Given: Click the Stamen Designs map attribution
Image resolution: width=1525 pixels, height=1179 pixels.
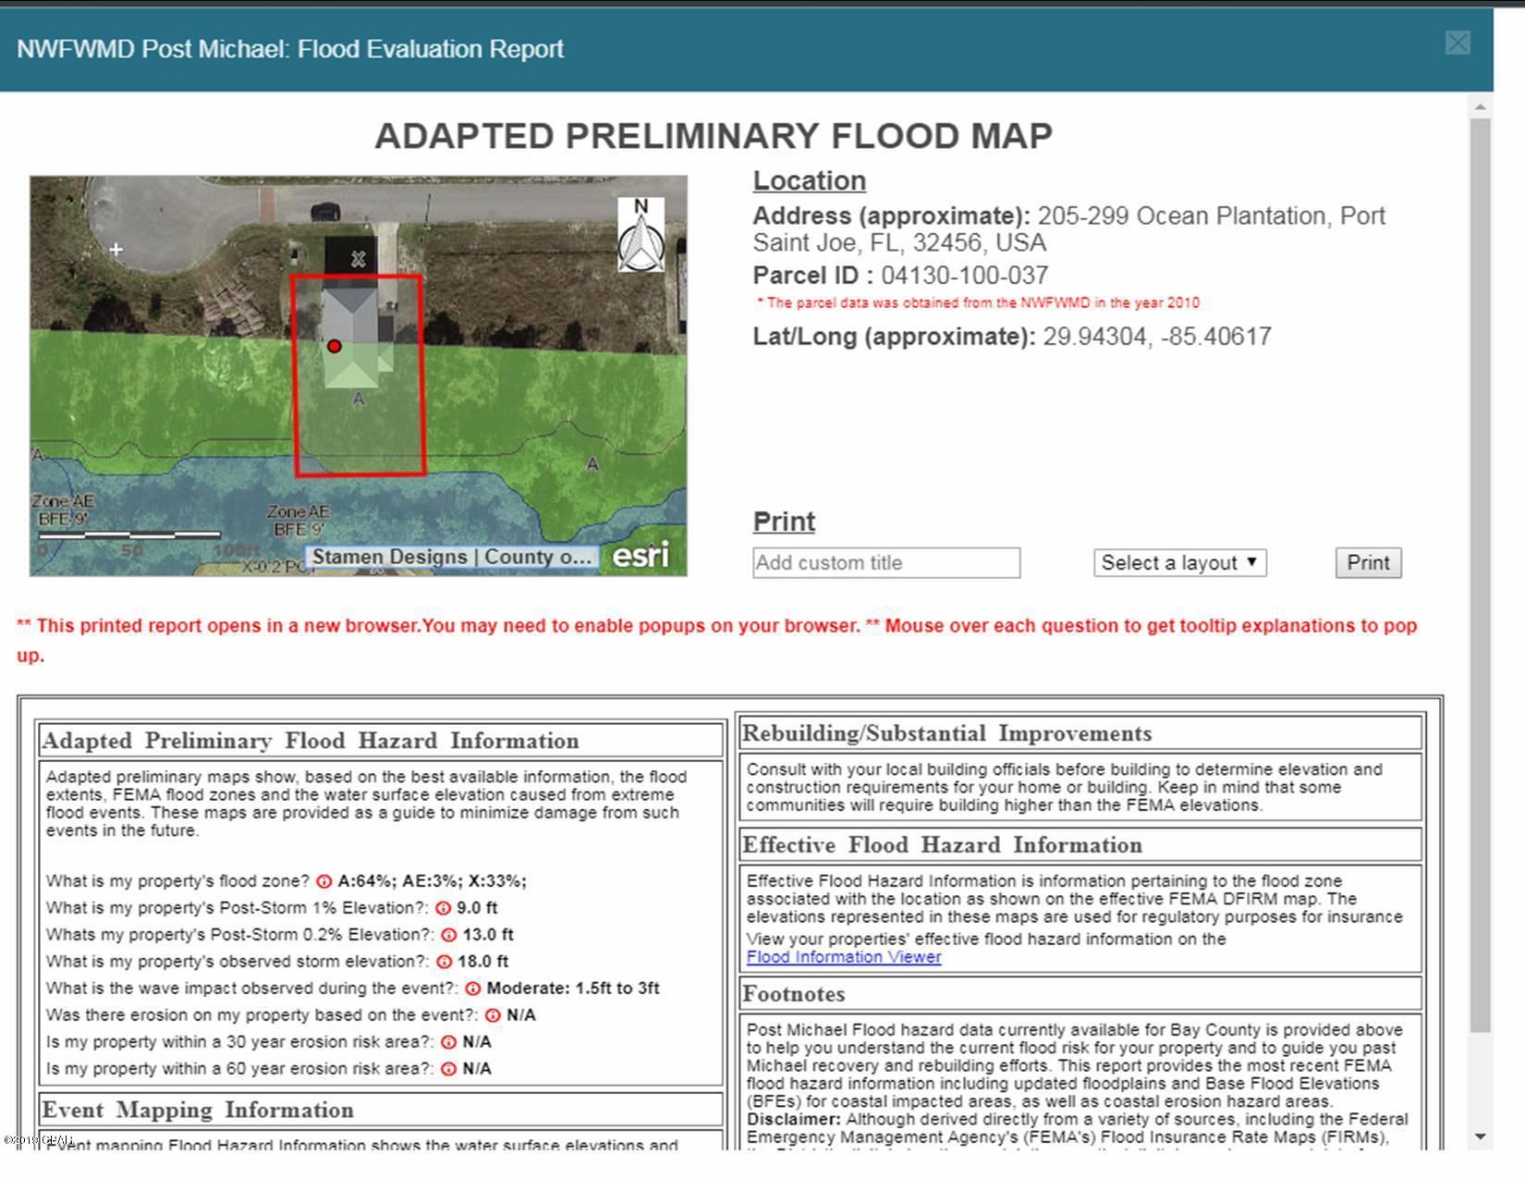Looking at the screenshot, I should pos(451,557).
